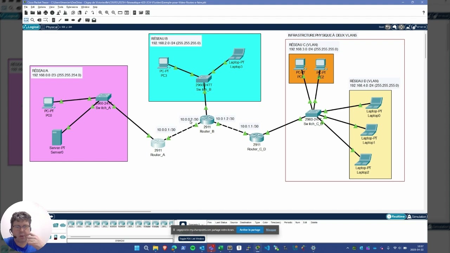Click Toggle PDU List Window button
This screenshot has width=450, height=253.
pyautogui.click(x=192, y=239)
